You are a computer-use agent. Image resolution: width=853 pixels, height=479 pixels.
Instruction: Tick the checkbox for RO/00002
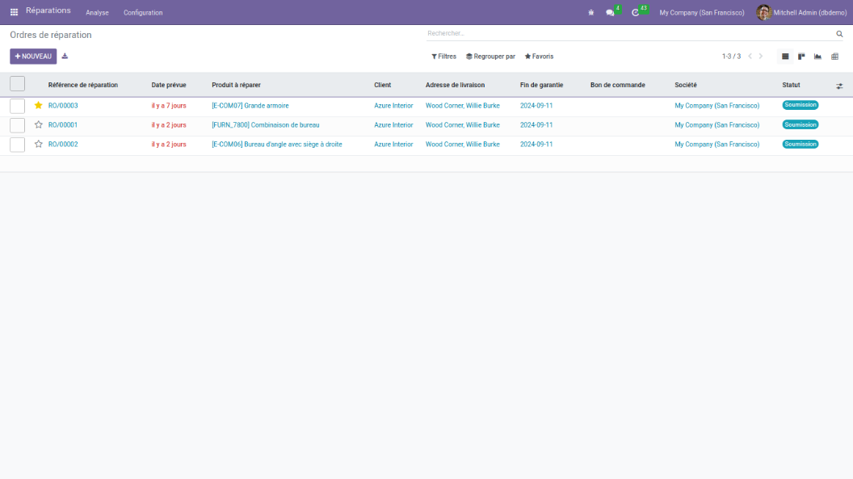pyautogui.click(x=17, y=145)
